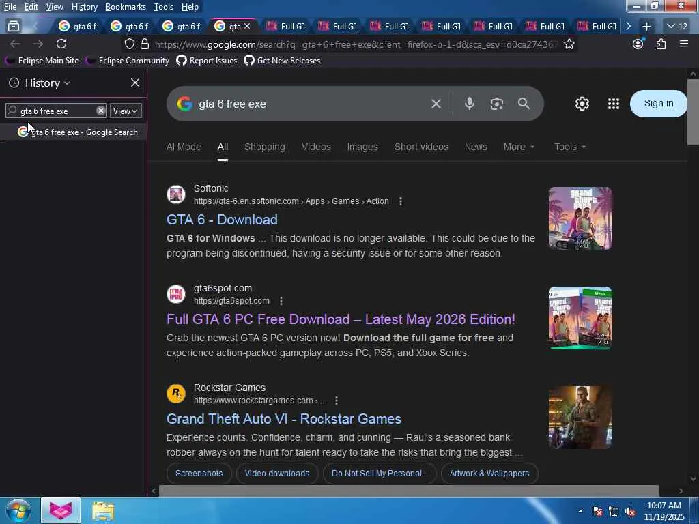This screenshot has width=699, height=524.
Task: Bookmark this page with the star icon
Action: pos(569,44)
